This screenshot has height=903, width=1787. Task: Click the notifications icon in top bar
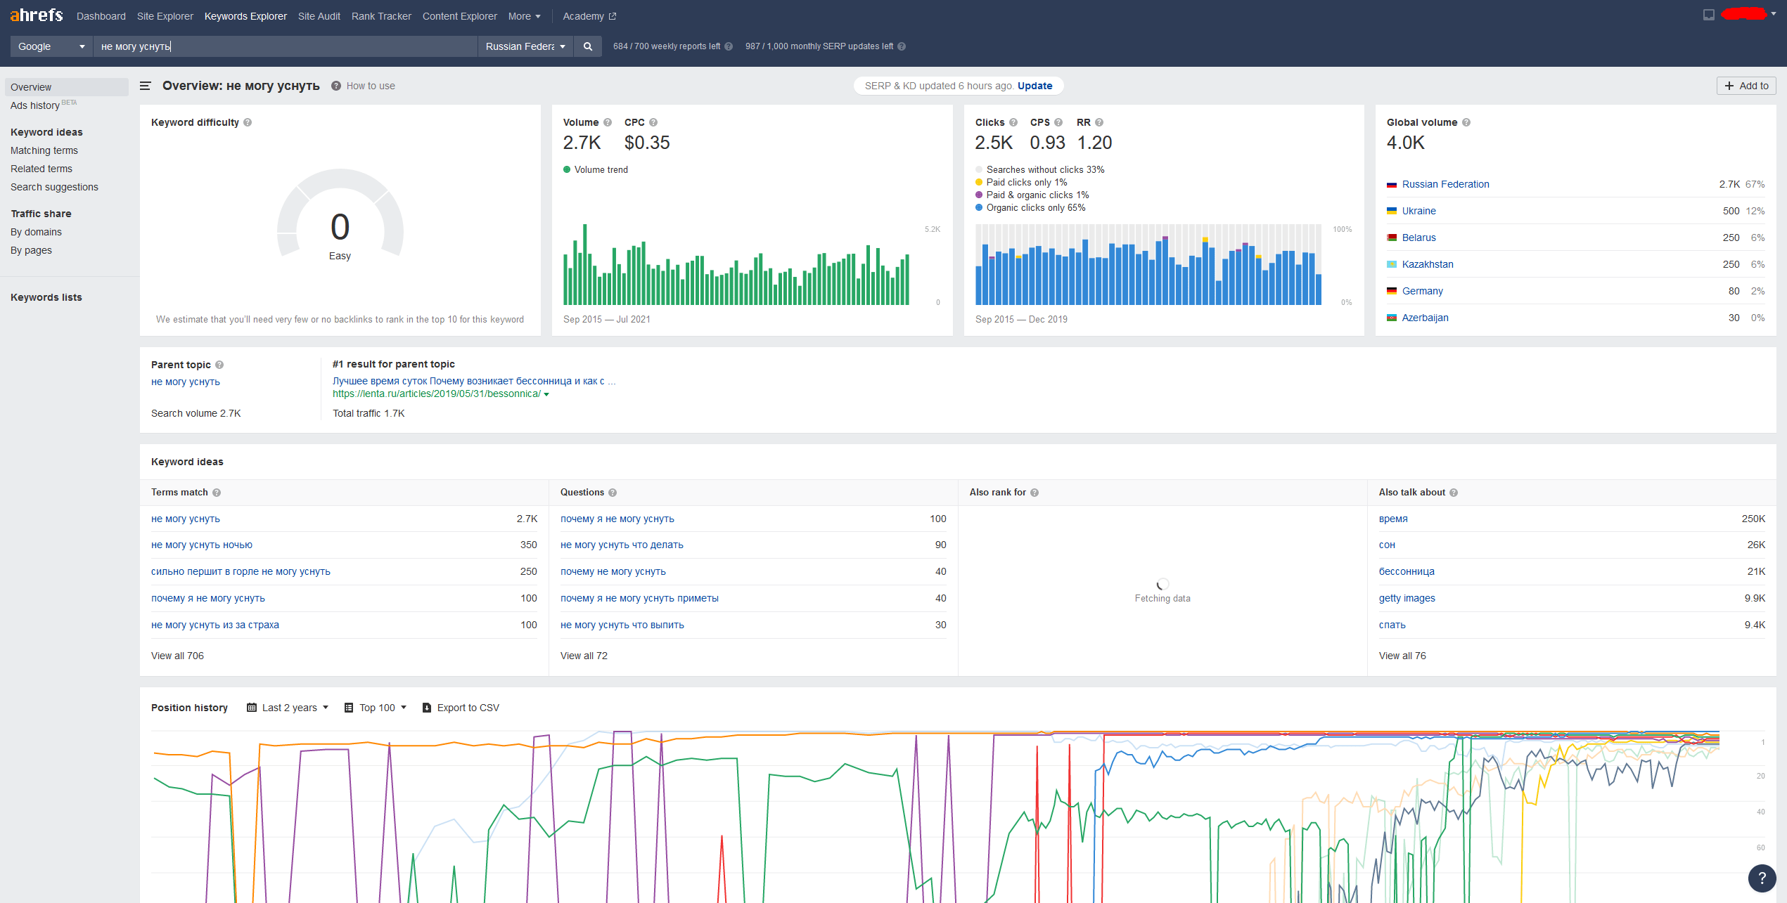click(1709, 15)
